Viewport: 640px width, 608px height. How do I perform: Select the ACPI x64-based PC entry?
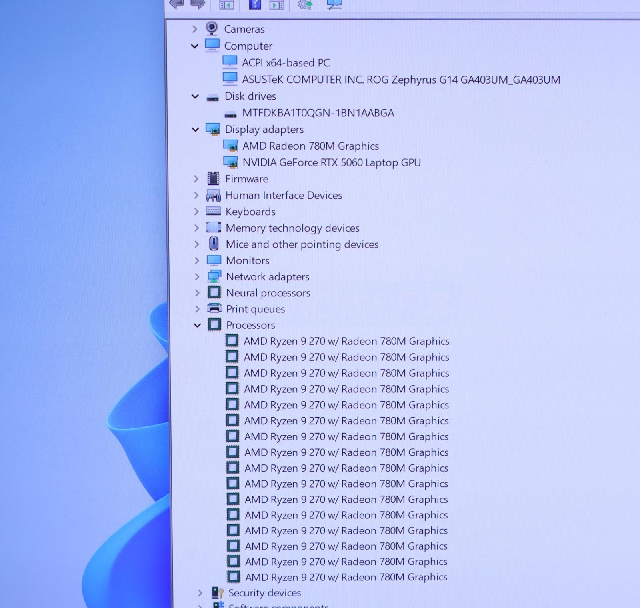coord(286,63)
